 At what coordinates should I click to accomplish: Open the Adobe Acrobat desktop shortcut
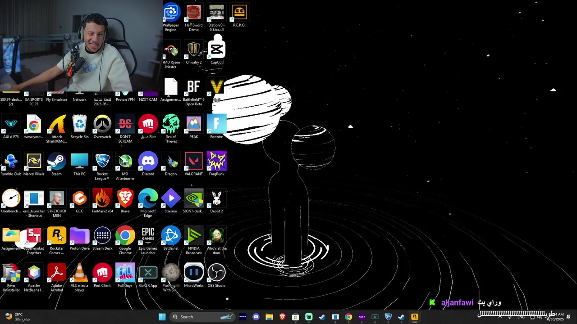(x=57, y=279)
